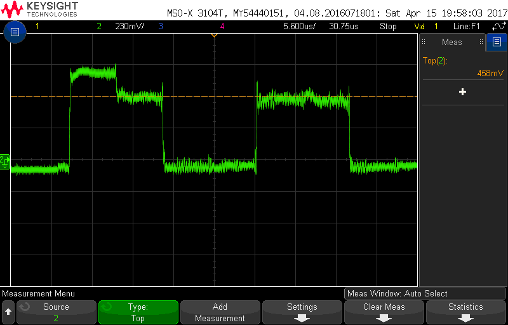The height and width of the screenshot is (325, 508).
Task: Click the 458mV measurement value
Action: 490,73
